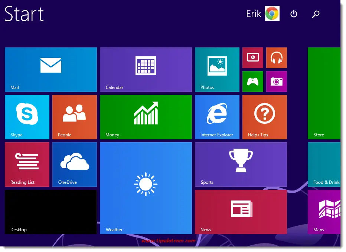Click the Start heading text
The image size is (346, 252).
24,14
